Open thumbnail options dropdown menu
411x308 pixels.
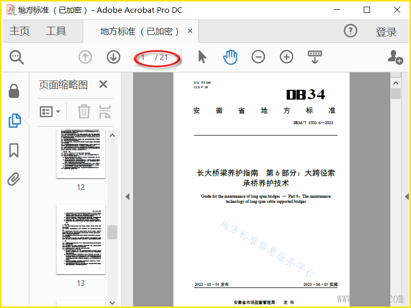tap(50, 111)
